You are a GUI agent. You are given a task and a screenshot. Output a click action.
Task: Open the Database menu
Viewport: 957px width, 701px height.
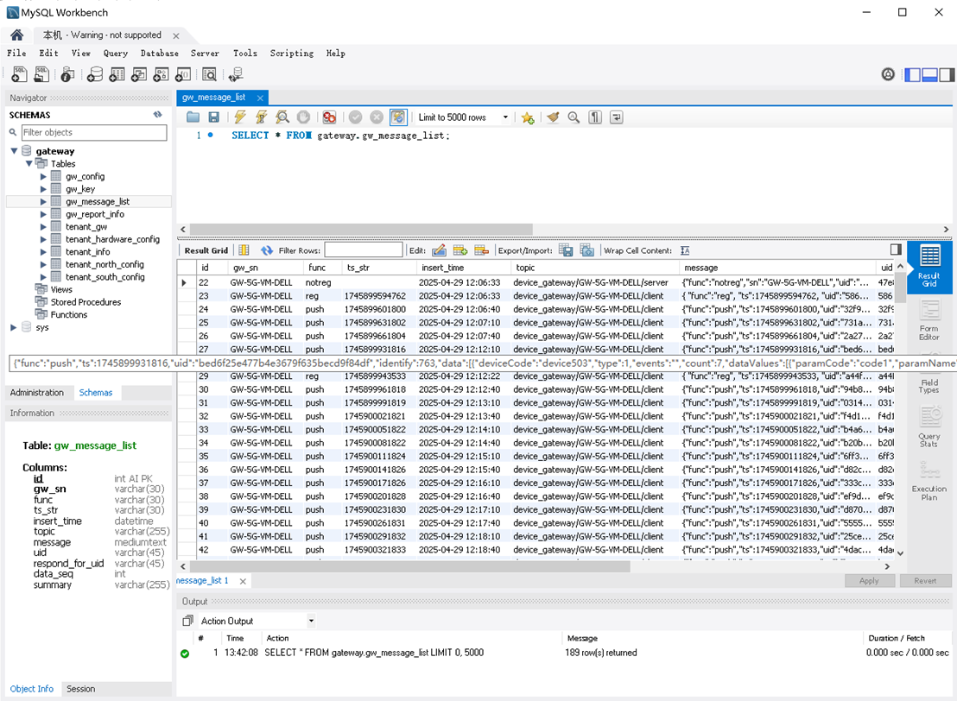tap(159, 53)
